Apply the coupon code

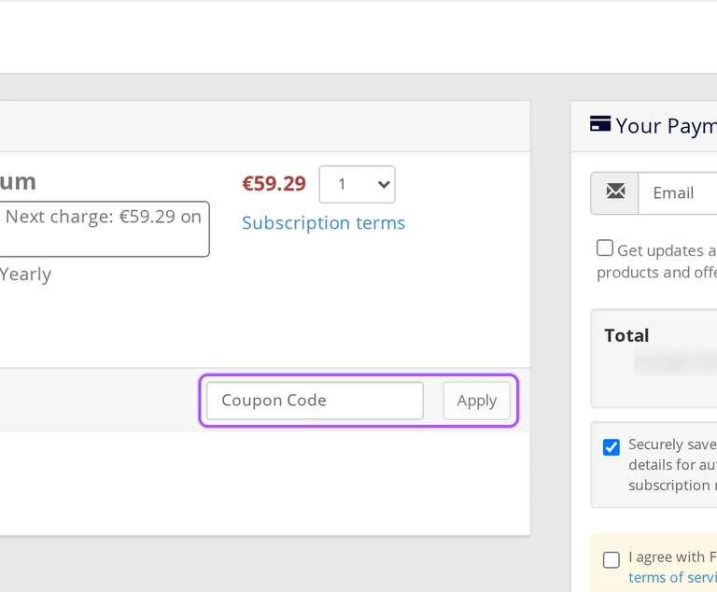click(476, 401)
